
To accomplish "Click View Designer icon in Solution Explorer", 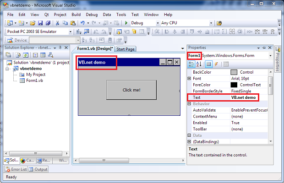I will click(43, 55).
